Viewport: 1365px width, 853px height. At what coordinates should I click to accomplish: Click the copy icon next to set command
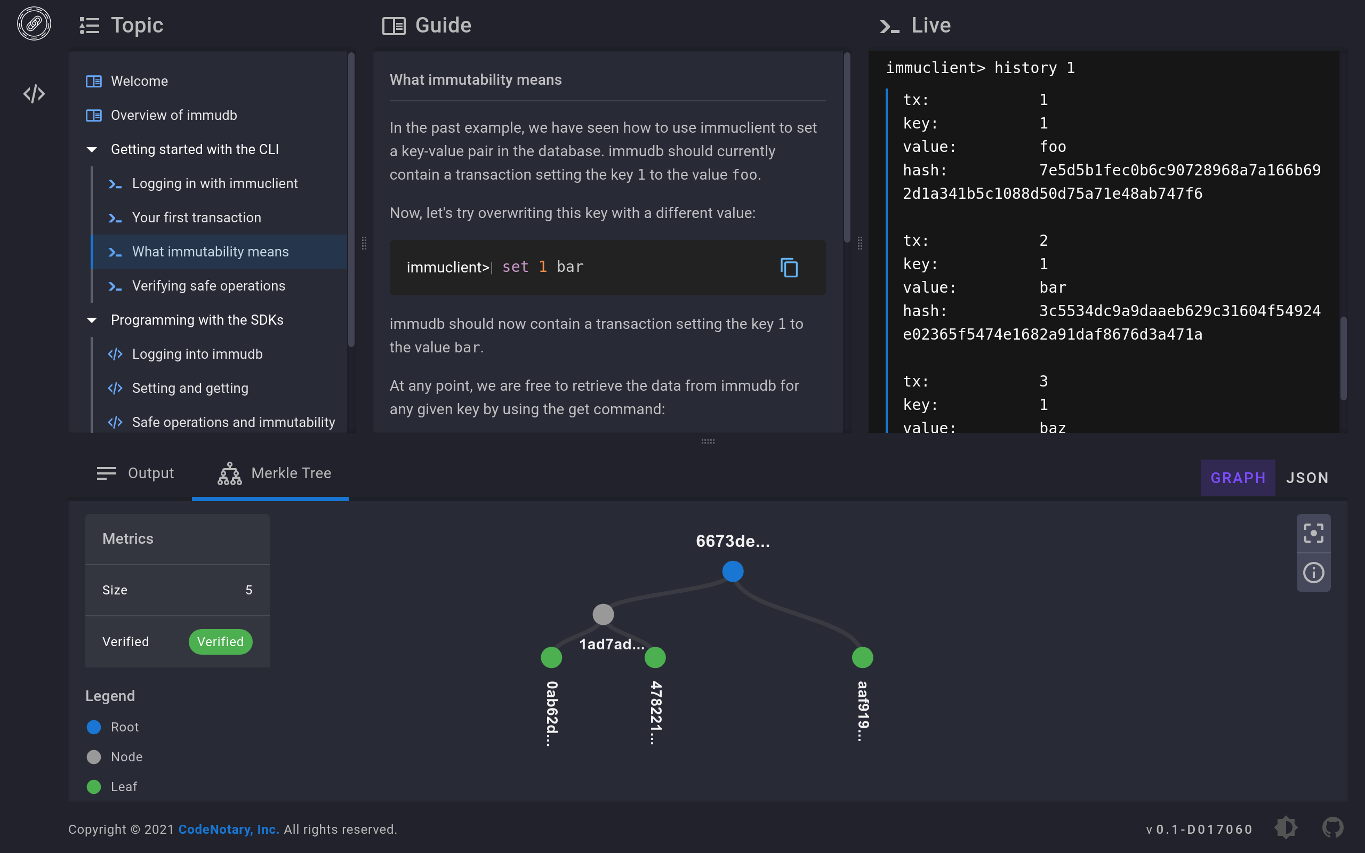(789, 267)
